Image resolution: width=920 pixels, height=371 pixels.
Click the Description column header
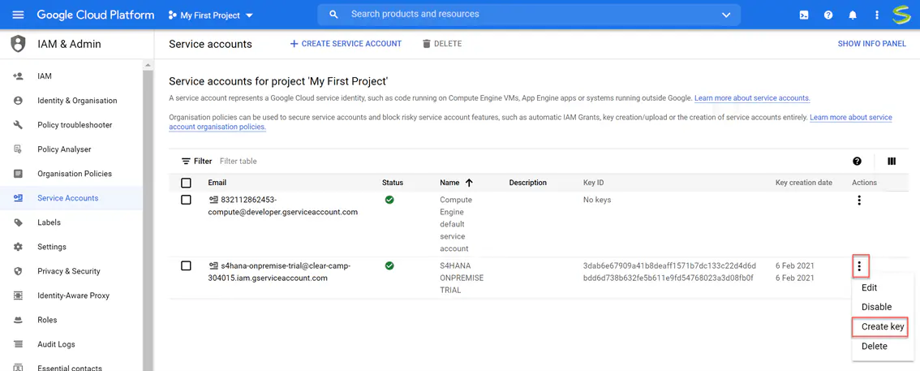pos(528,183)
